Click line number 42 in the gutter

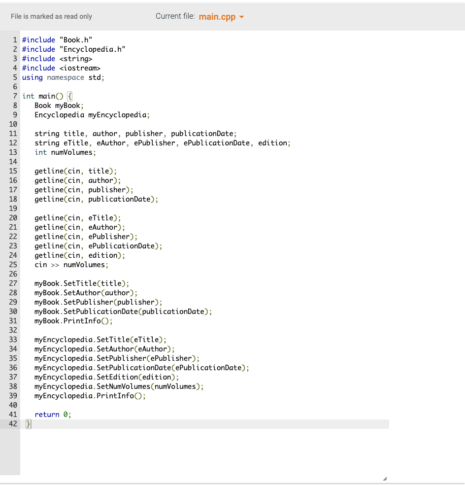[13, 424]
